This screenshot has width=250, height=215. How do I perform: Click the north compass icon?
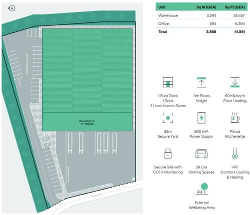(12, 8)
